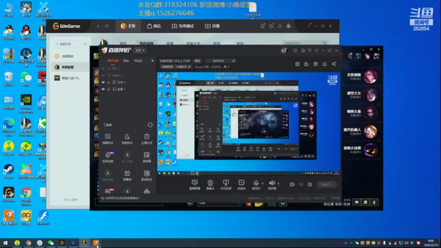Add 摄像头 camera source
Viewport: 441px width, 248px height.
(x=210, y=185)
